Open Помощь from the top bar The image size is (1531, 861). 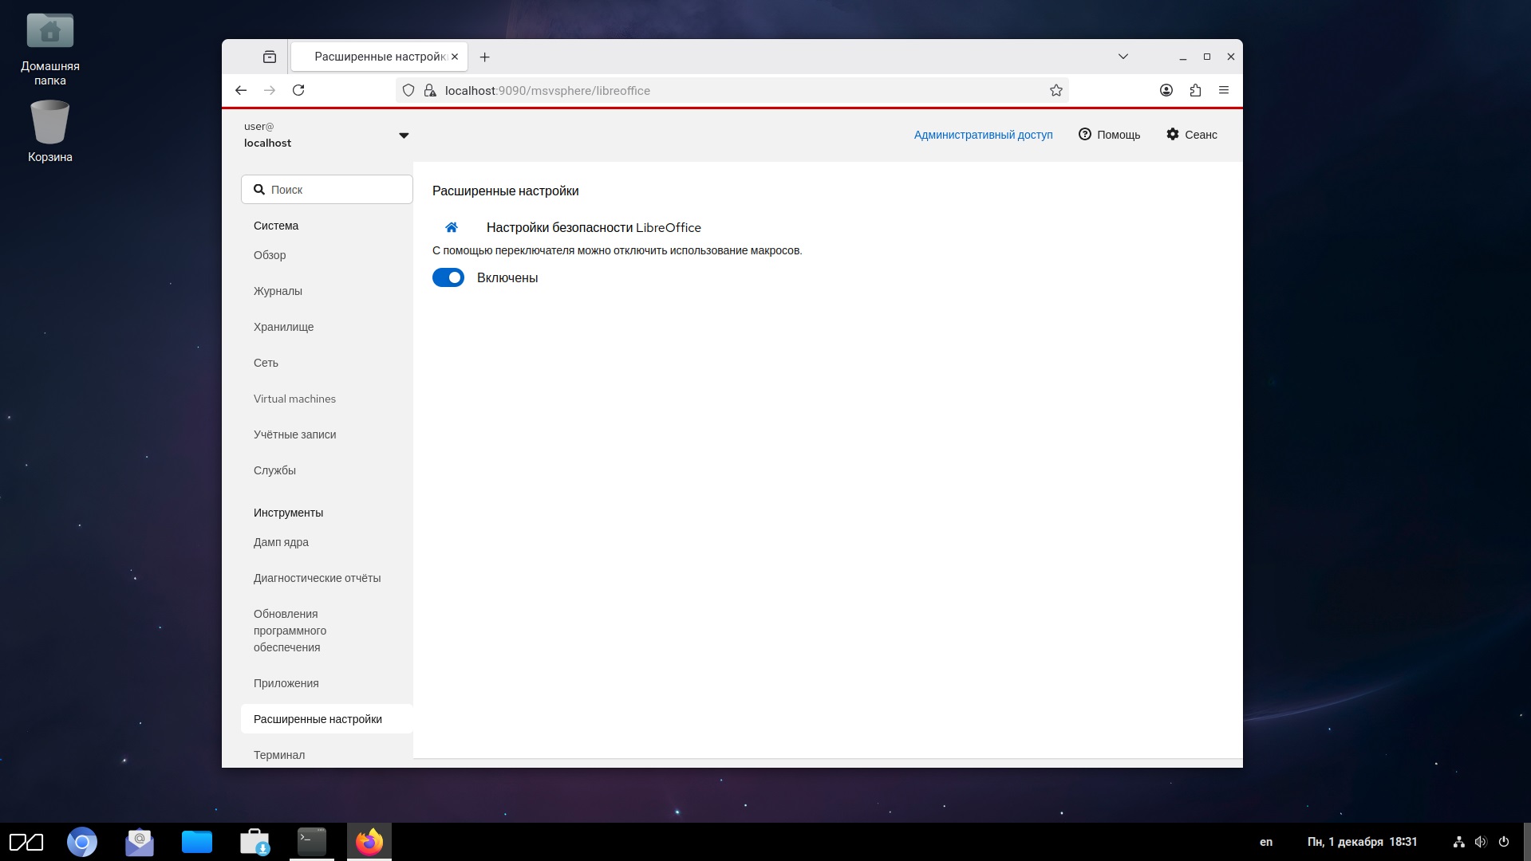coord(1109,135)
